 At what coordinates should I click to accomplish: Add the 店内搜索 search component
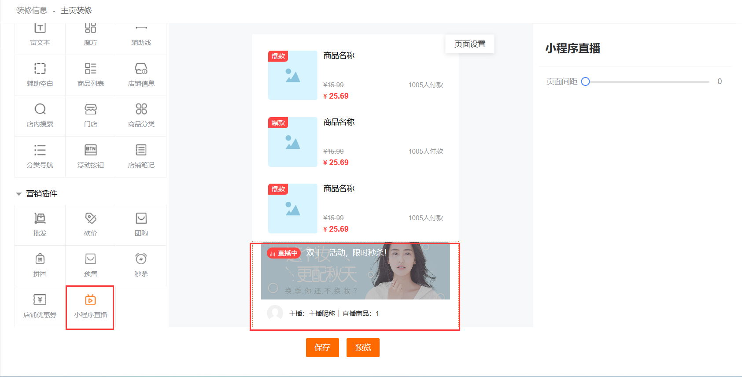point(40,115)
